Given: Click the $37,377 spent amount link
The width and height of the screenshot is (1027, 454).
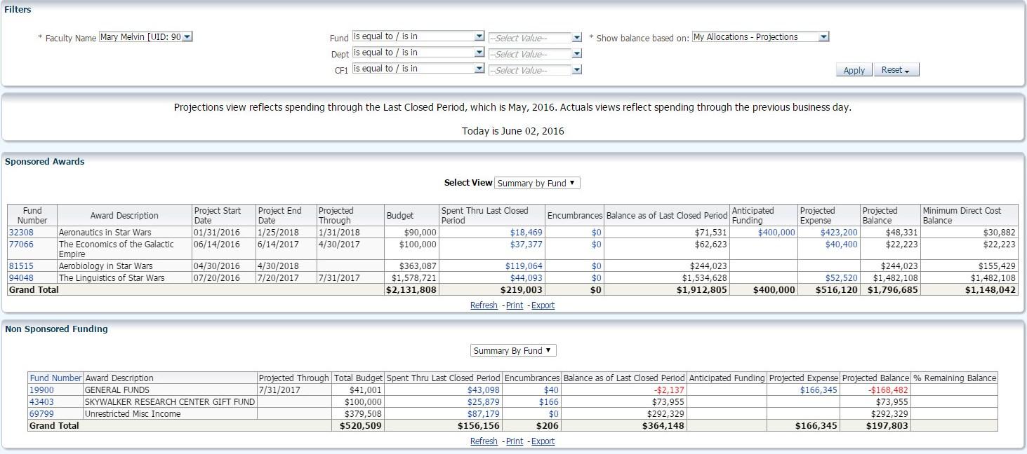Looking at the screenshot, I should (526, 245).
